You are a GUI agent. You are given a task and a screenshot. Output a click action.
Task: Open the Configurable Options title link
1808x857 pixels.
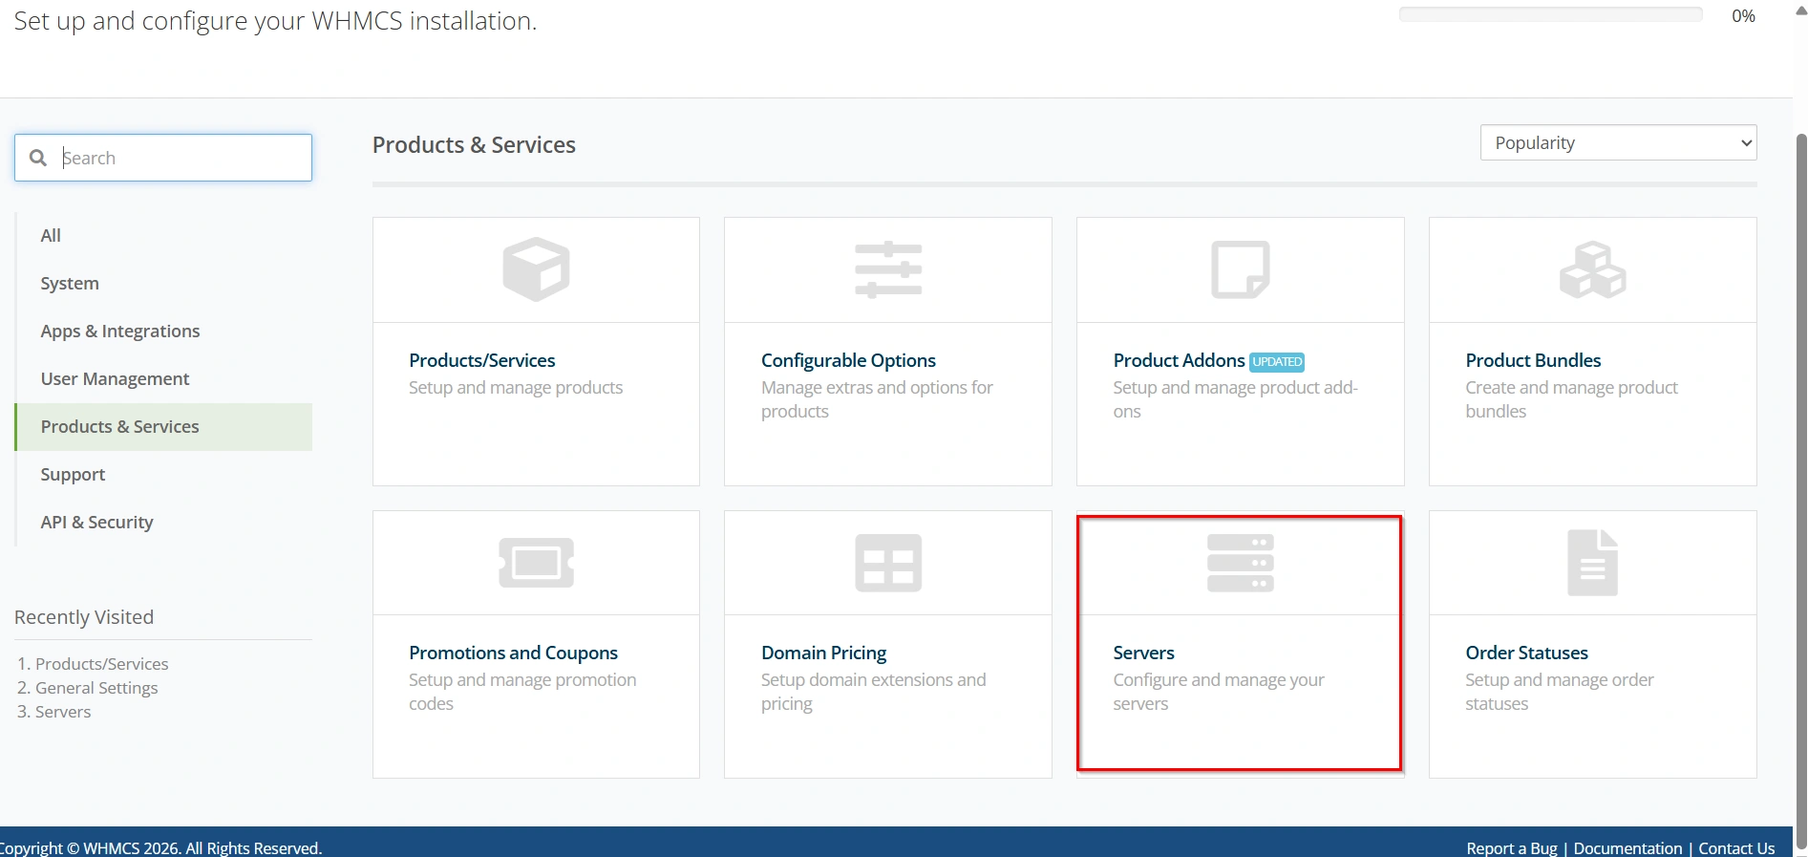848,360
